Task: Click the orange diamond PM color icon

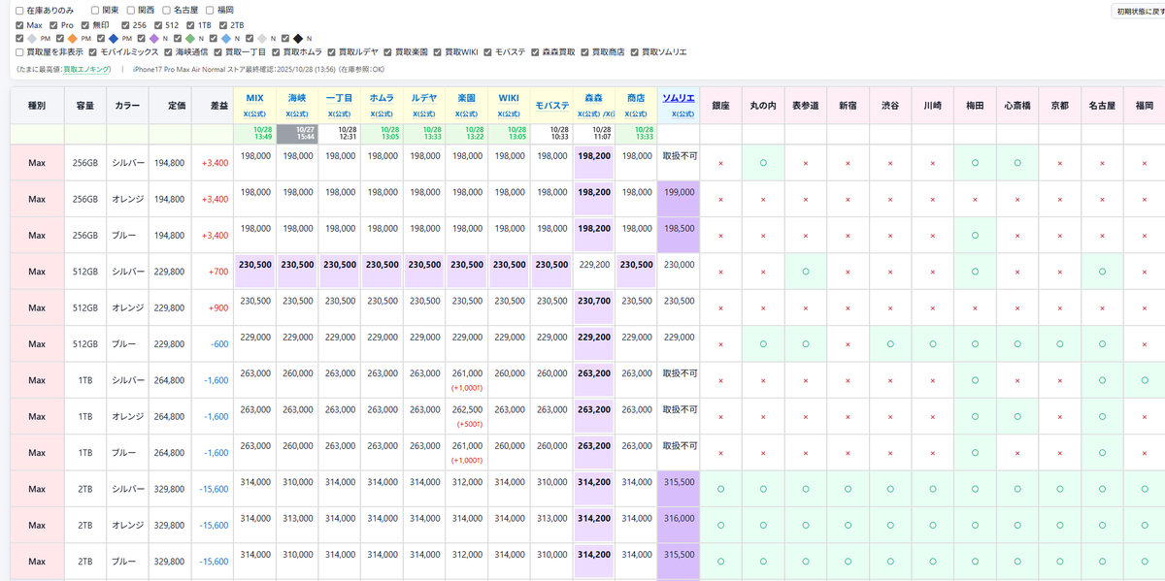Action: 72,39
